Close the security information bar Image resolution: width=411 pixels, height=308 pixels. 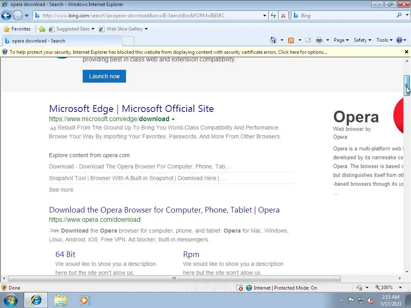(407, 52)
